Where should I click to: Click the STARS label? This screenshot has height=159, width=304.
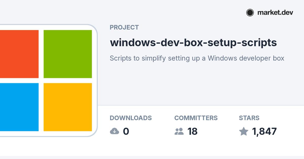click(249, 118)
